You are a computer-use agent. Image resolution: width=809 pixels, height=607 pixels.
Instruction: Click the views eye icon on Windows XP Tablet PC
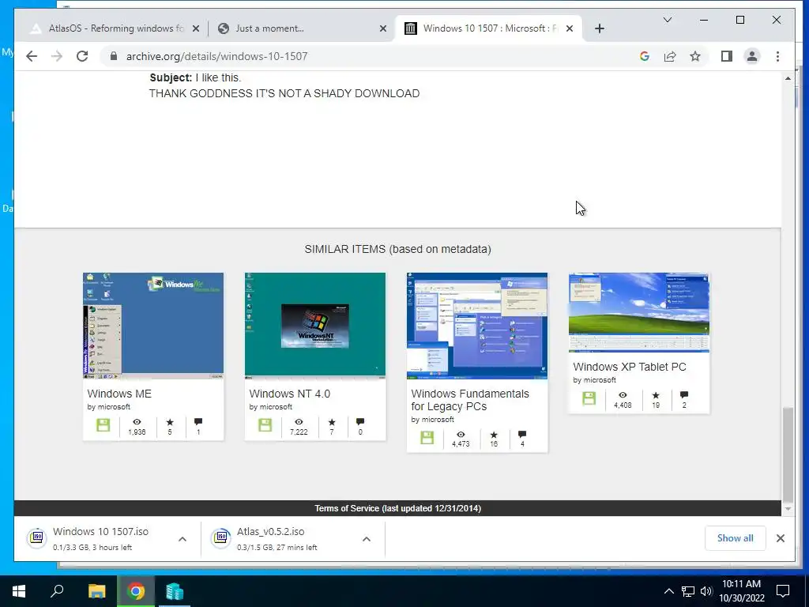623,395
